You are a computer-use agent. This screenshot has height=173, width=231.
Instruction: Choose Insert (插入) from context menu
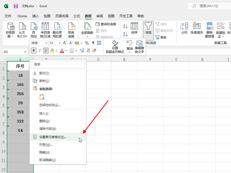(58, 113)
